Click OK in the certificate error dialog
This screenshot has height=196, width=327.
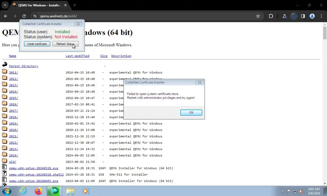tap(191, 113)
